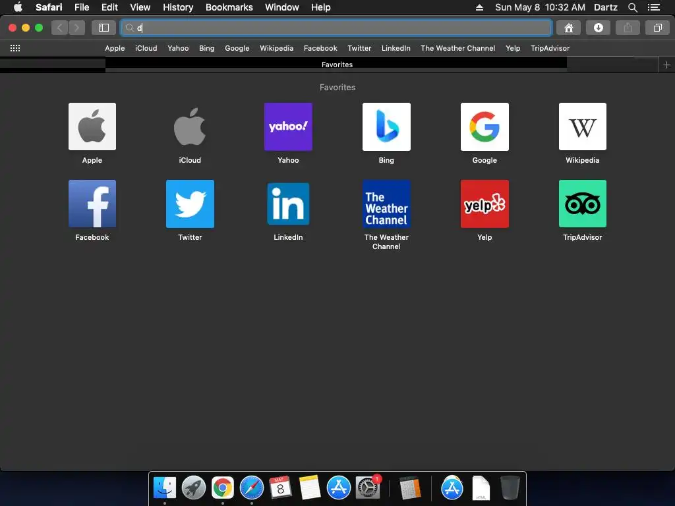Click TripAdvisor in the favorites bar

point(550,48)
